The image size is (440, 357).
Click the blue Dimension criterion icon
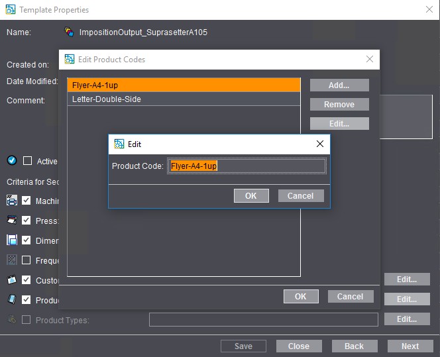pyautogui.click(x=12, y=240)
